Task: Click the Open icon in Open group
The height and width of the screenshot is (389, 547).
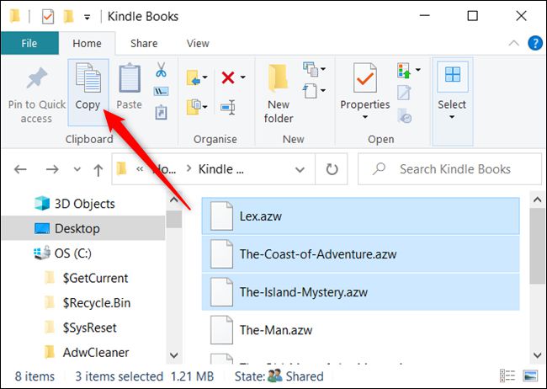Action: coord(404,70)
